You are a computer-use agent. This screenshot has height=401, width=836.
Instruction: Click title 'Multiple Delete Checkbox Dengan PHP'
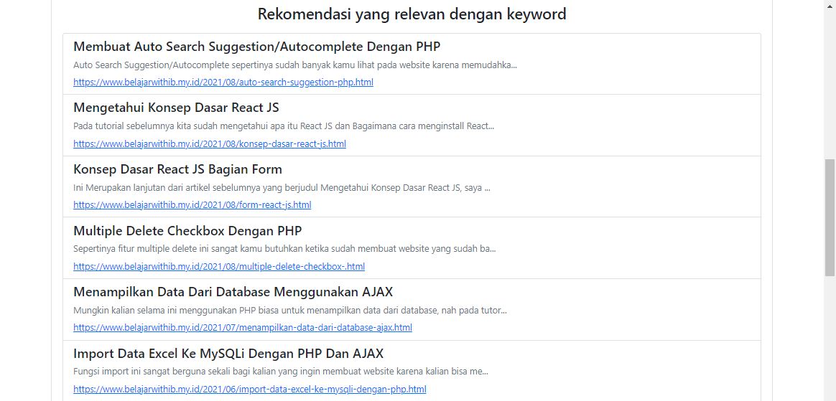pyautogui.click(x=187, y=231)
